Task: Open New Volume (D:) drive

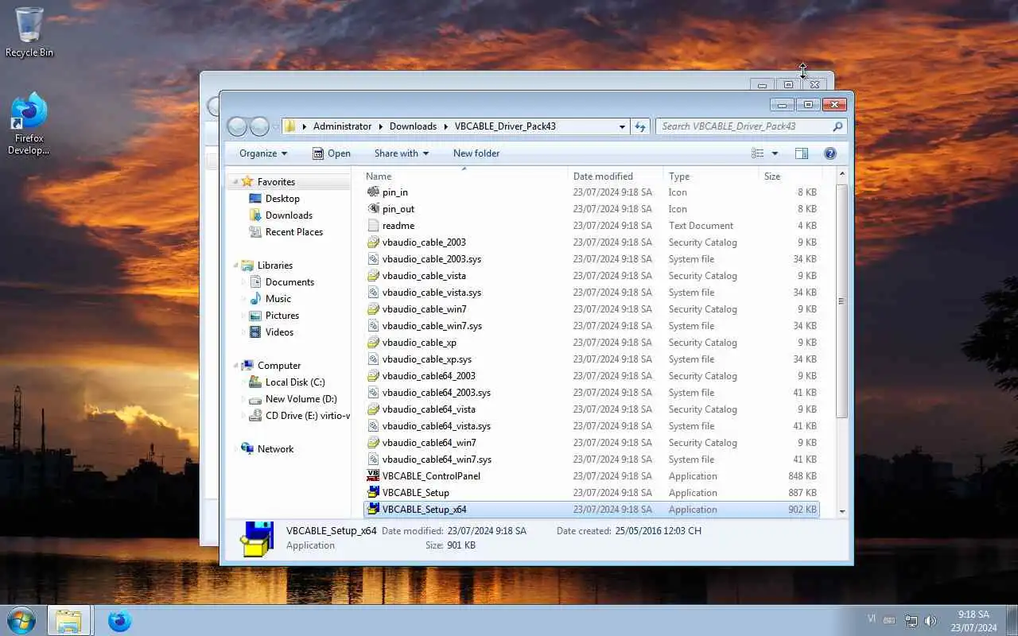Action: click(x=301, y=399)
